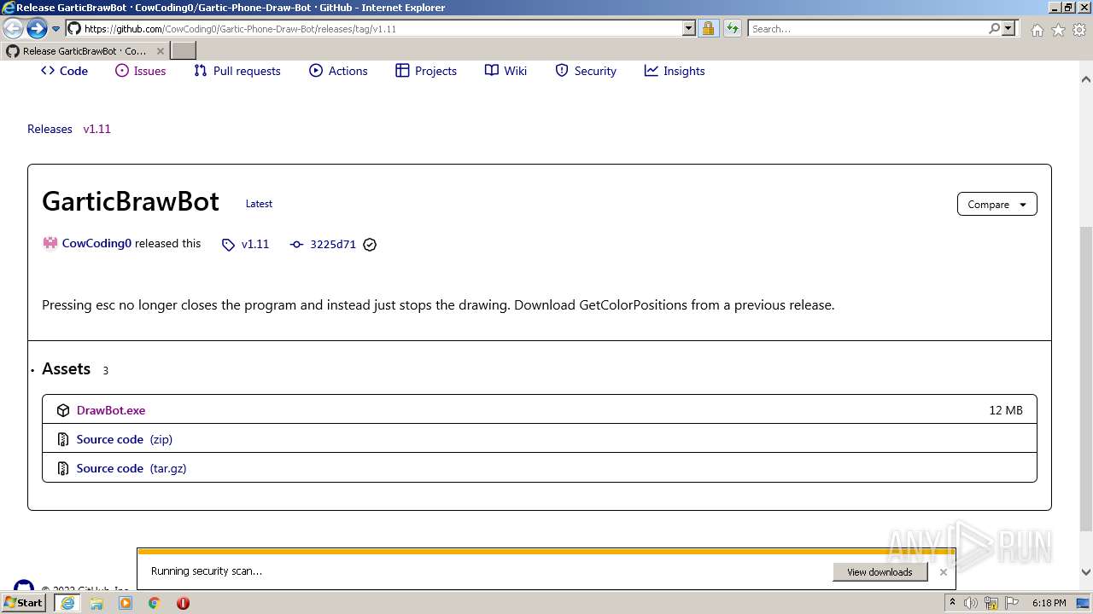This screenshot has width=1093, height=614.
Task: Open the Chrome taskbar icon
Action: click(x=155, y=603)
